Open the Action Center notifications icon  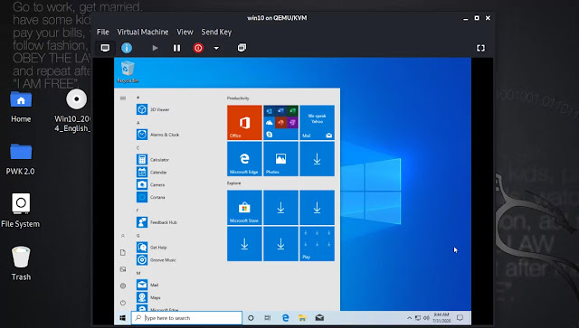[460, 318]
